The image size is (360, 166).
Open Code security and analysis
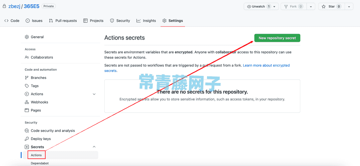53,131
